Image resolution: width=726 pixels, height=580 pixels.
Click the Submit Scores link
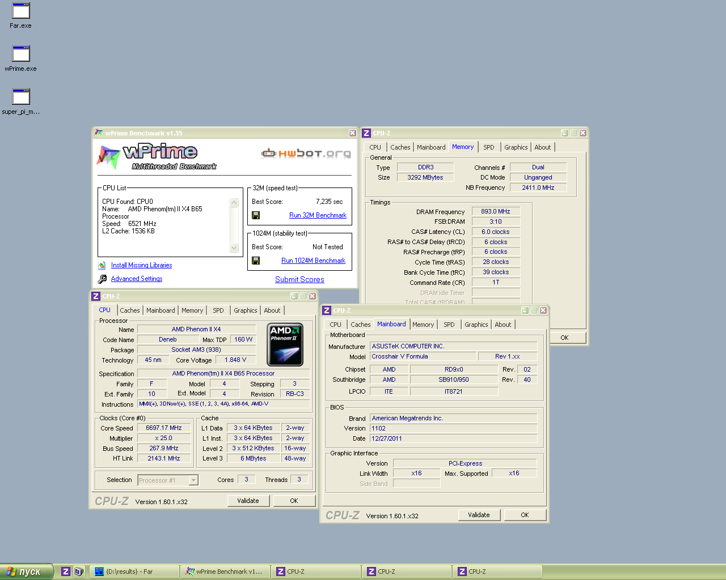(x=299, y=279)
